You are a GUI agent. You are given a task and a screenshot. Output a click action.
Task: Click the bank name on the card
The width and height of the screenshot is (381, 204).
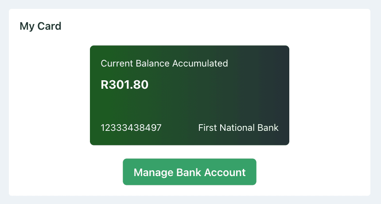(238, 128)
